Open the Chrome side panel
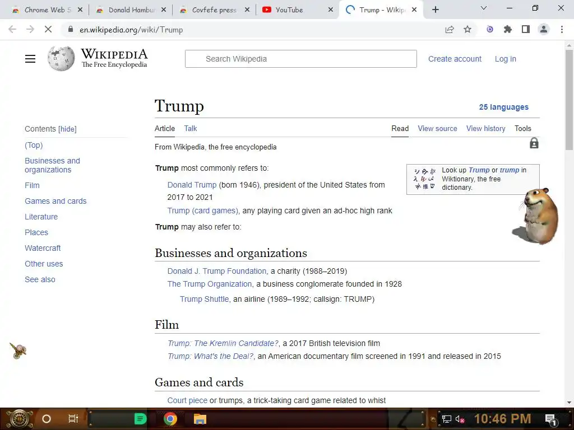 point(526,29)
